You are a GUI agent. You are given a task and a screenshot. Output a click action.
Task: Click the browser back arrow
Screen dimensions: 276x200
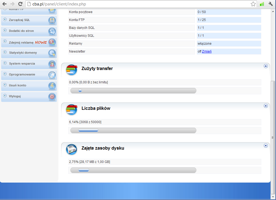coord(4,4)
